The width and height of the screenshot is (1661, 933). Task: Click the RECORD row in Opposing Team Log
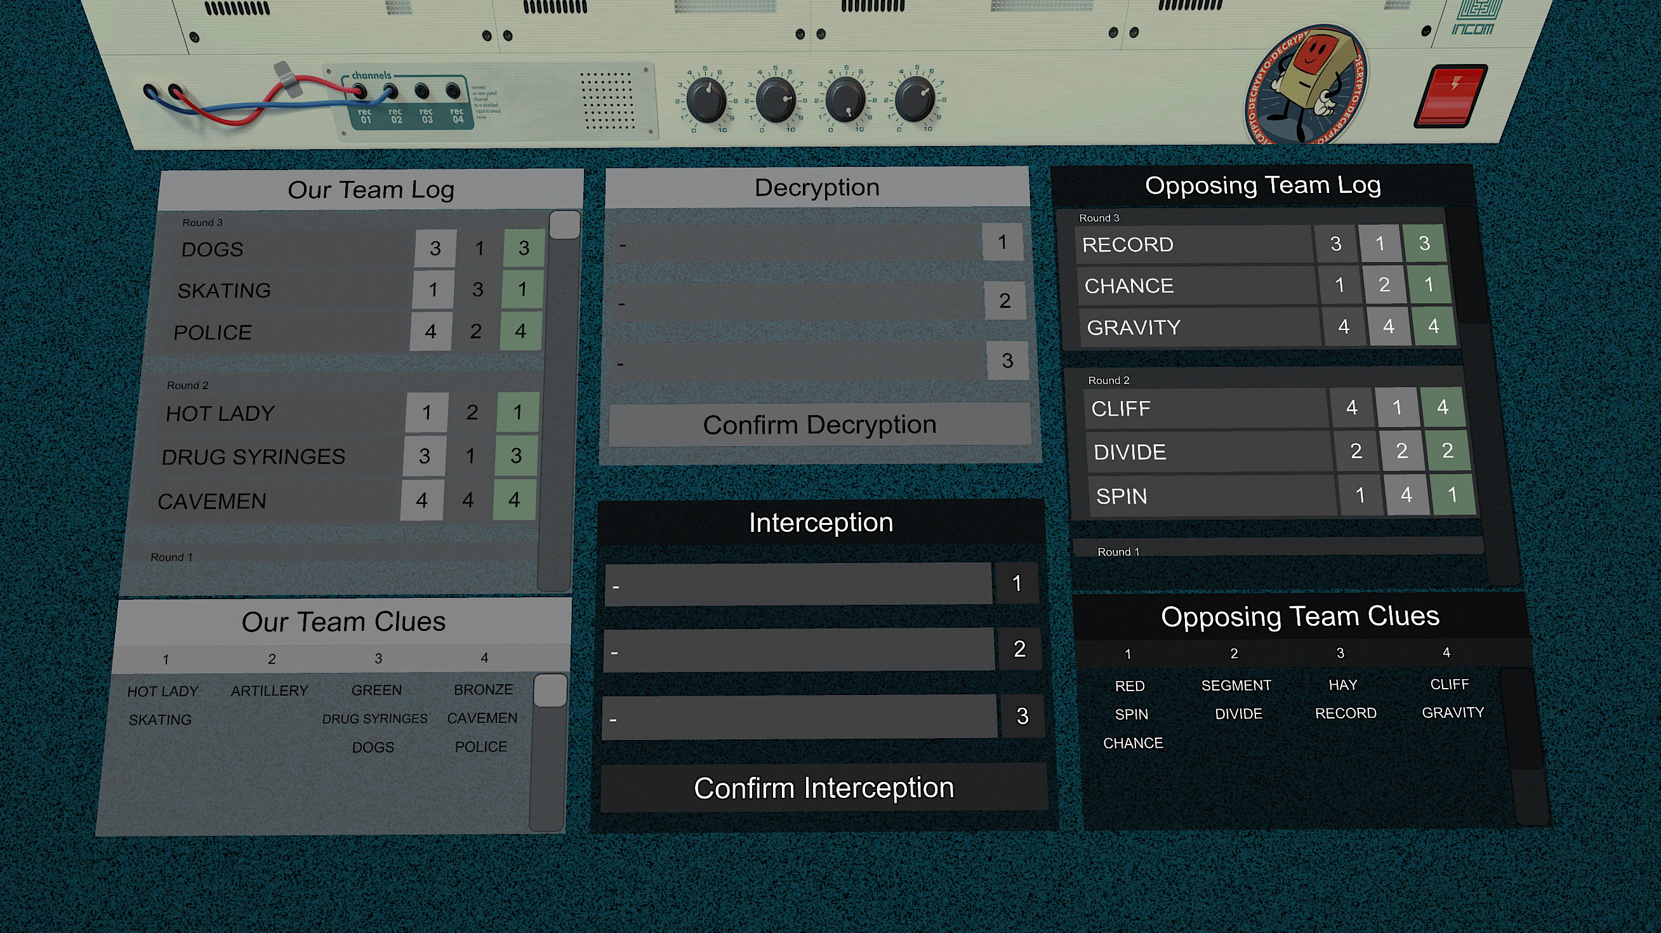1261,244
